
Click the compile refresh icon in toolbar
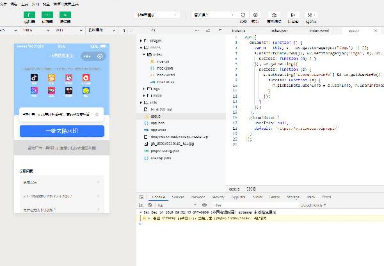(243, 14)
